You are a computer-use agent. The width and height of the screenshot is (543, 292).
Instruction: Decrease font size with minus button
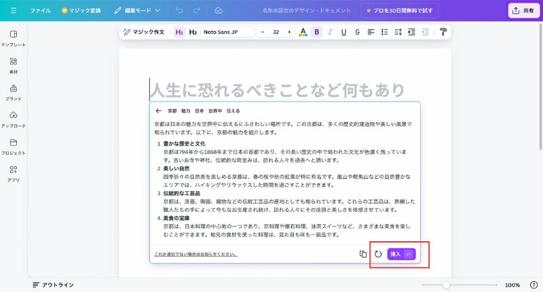263,32
